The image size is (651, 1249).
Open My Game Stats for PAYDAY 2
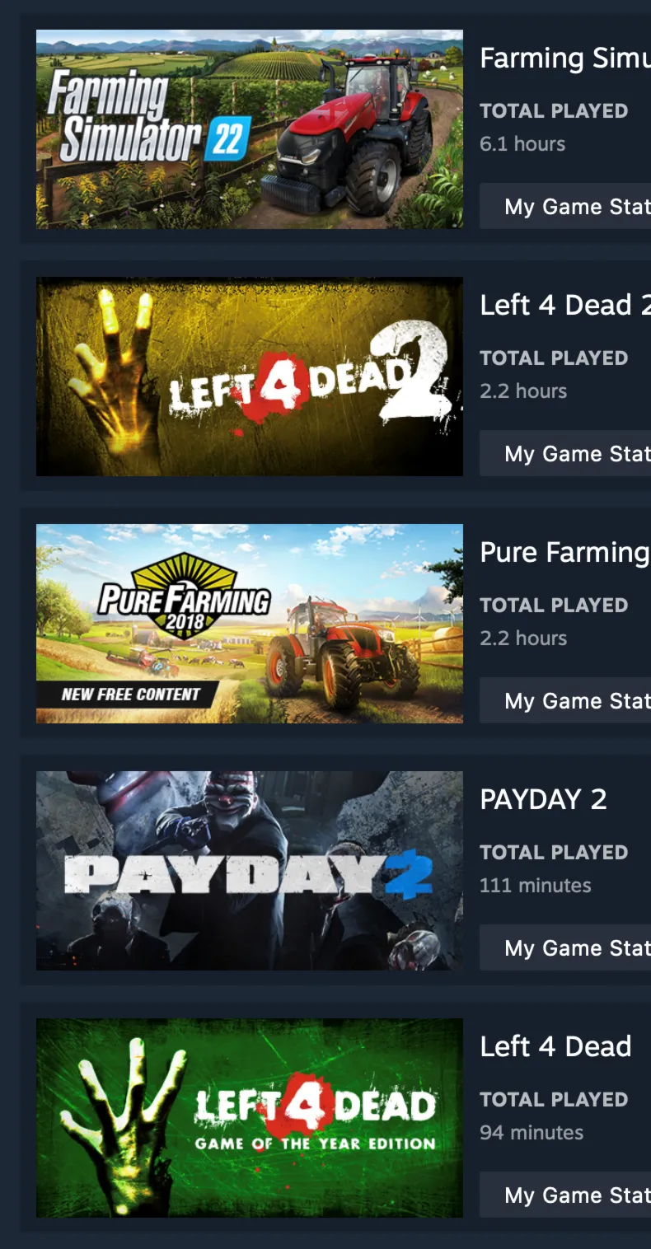tap(565, 947)
